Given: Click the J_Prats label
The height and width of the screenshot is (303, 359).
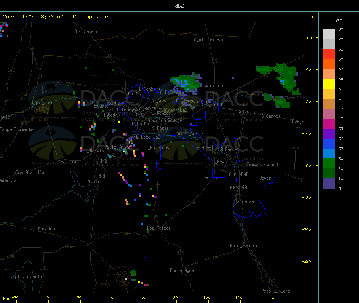Looking at the screenshot, I should 221,162.
